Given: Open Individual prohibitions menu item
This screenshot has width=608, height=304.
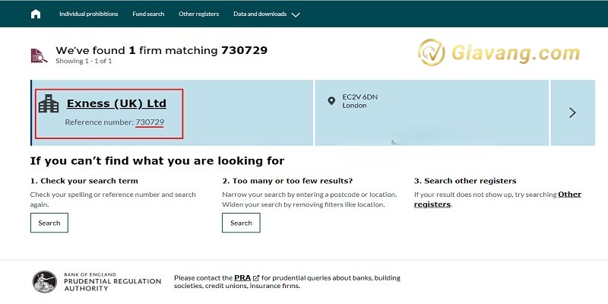Looking at the screenshot, I should tap(89, 14).
